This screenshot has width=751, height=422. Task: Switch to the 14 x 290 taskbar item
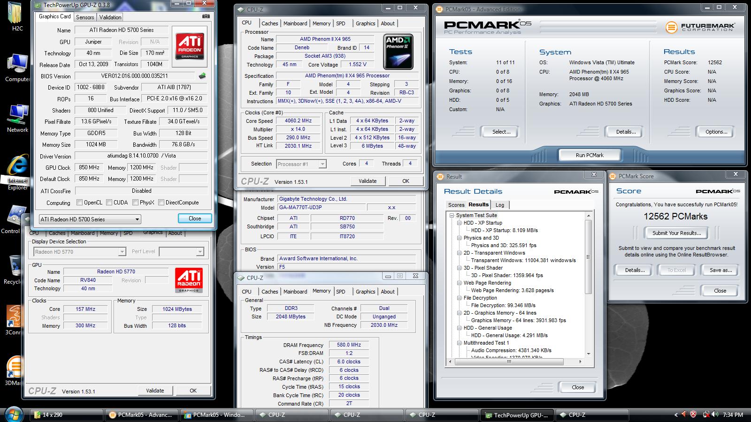67,415
